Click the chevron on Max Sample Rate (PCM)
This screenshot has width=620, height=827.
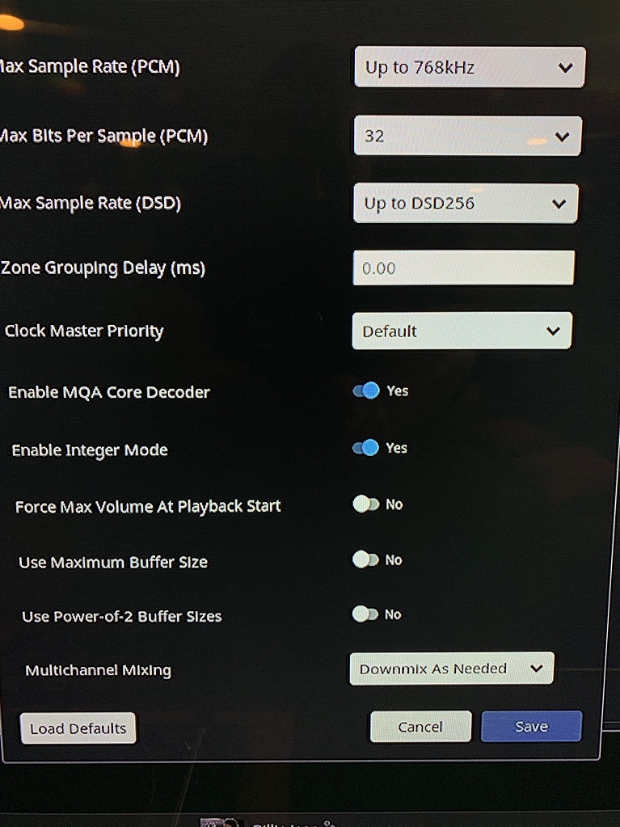pyautogui.click(x=566, y=67)
